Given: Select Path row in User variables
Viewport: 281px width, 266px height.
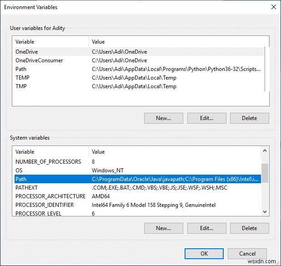Looking at the screenshot, I should tap(139, 69).
